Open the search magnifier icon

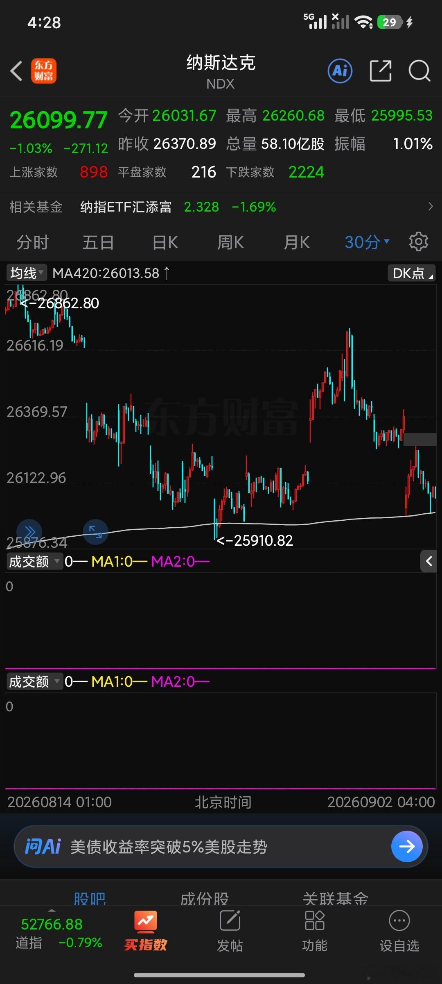click(419, 71)
